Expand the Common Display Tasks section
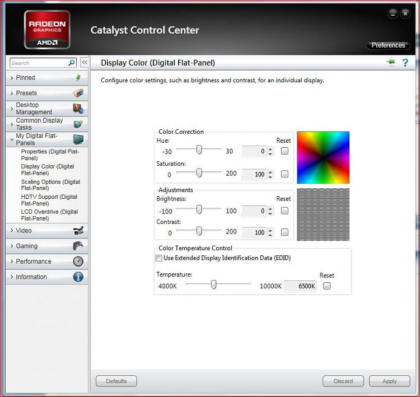This screenshot has width=420, height=397. (12, 124)
